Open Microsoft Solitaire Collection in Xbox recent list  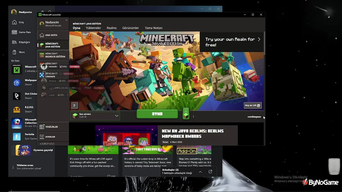(24, 123)
